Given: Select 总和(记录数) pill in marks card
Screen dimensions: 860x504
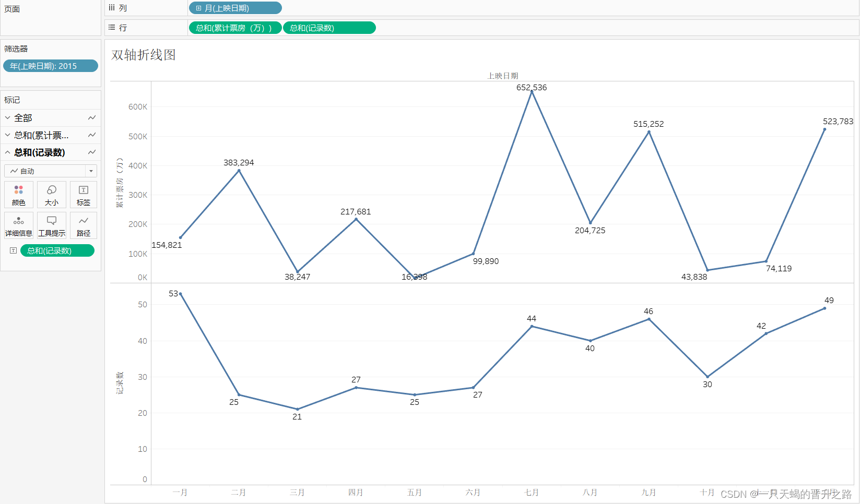Looking at the screenshot, I should coord(57,250).
